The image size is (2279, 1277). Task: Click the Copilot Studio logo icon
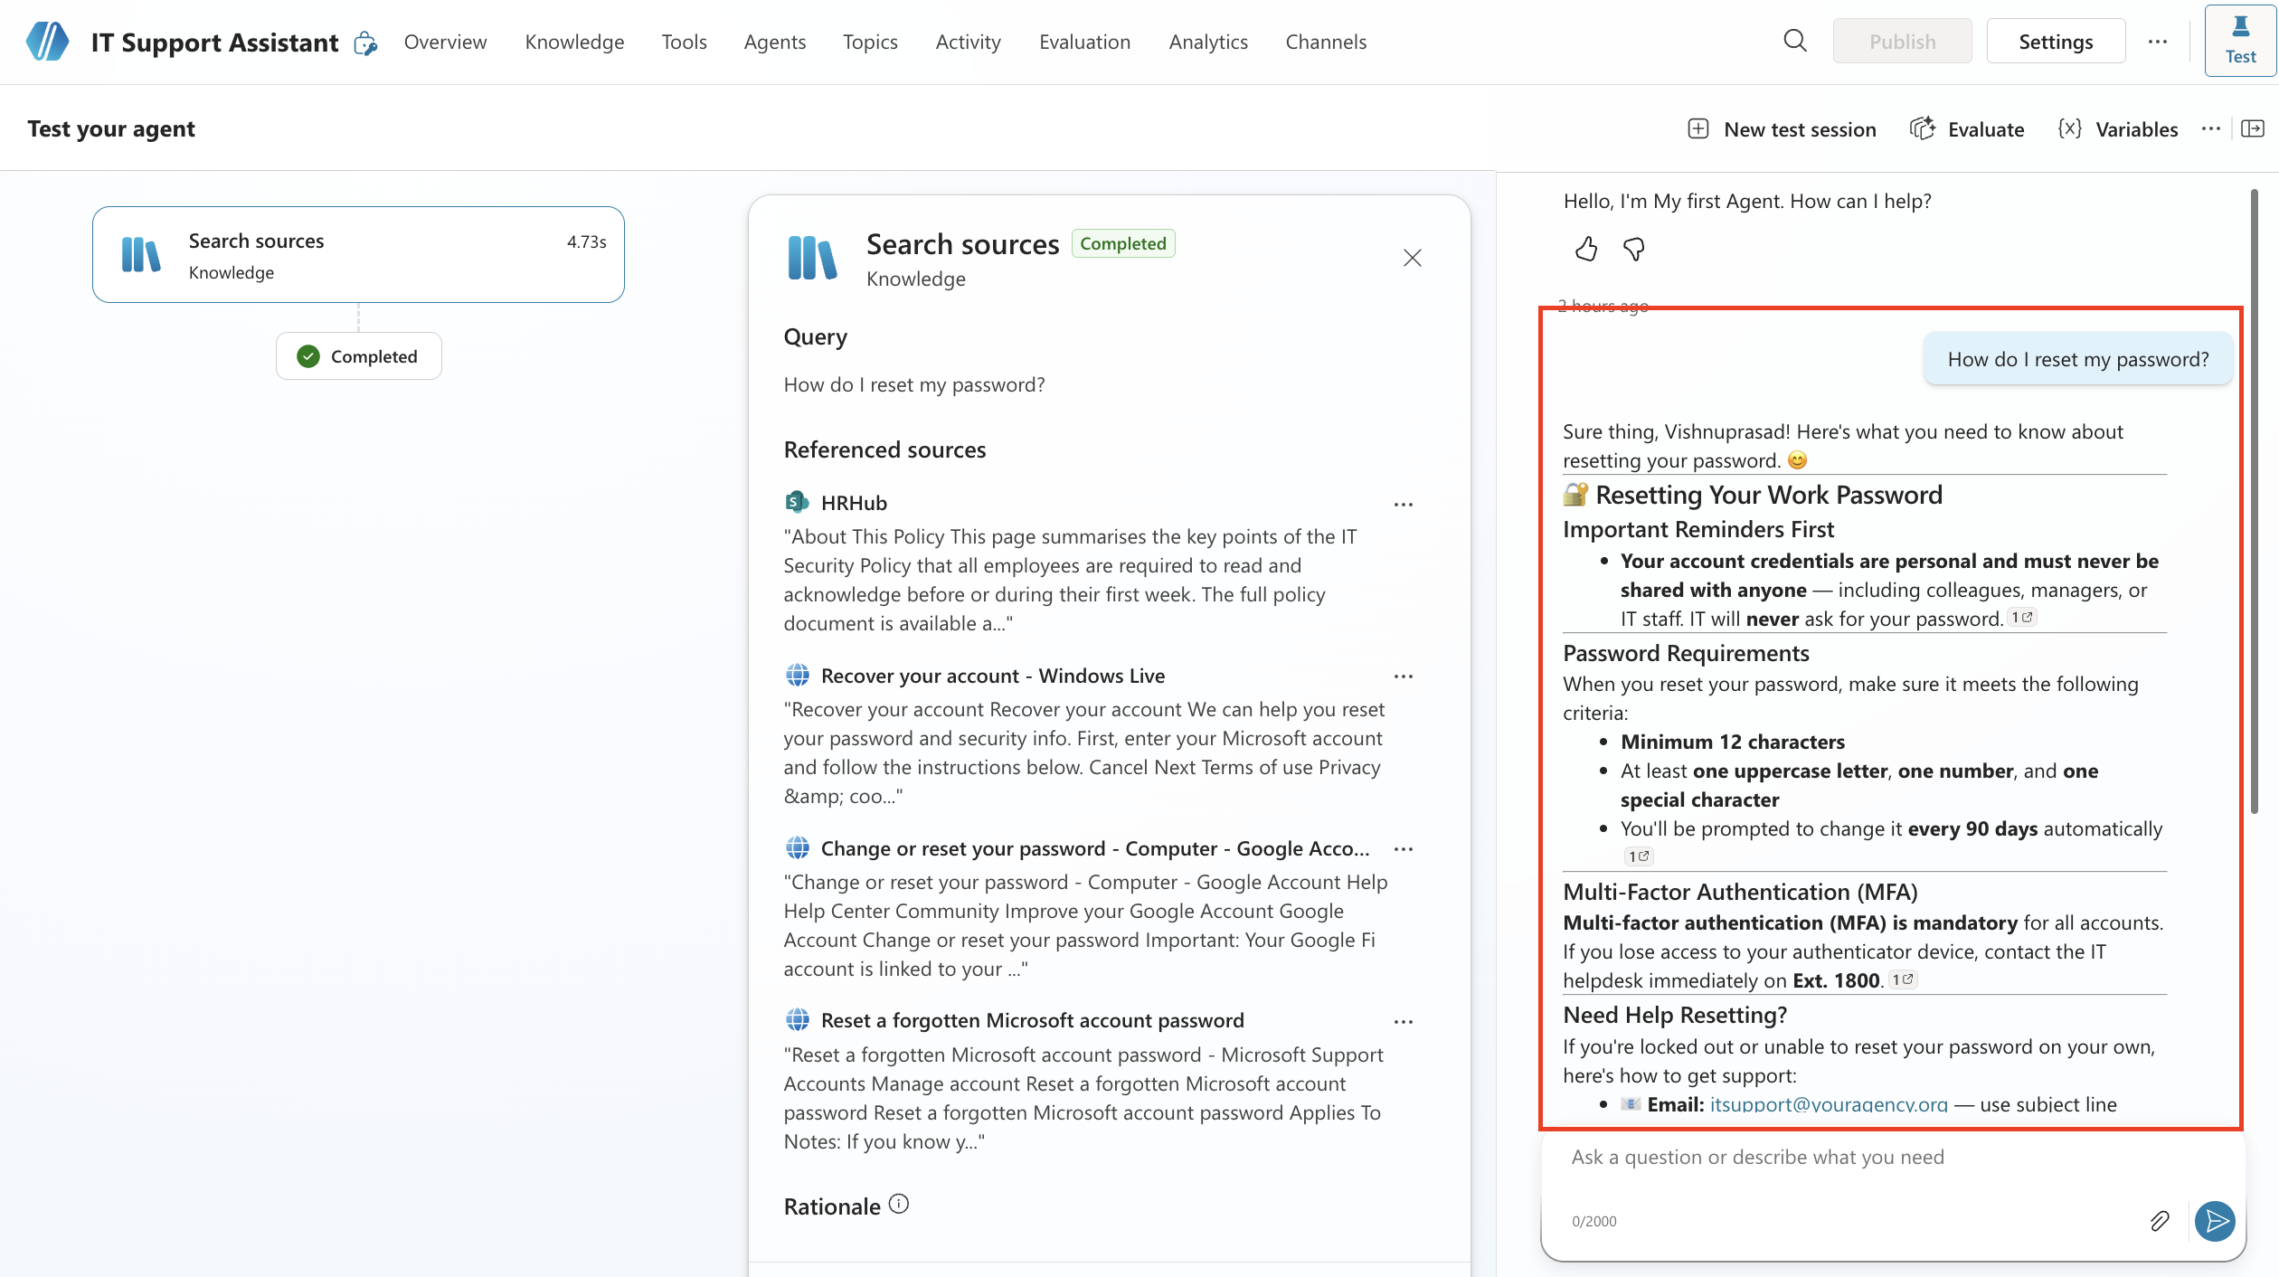(48, 42)
